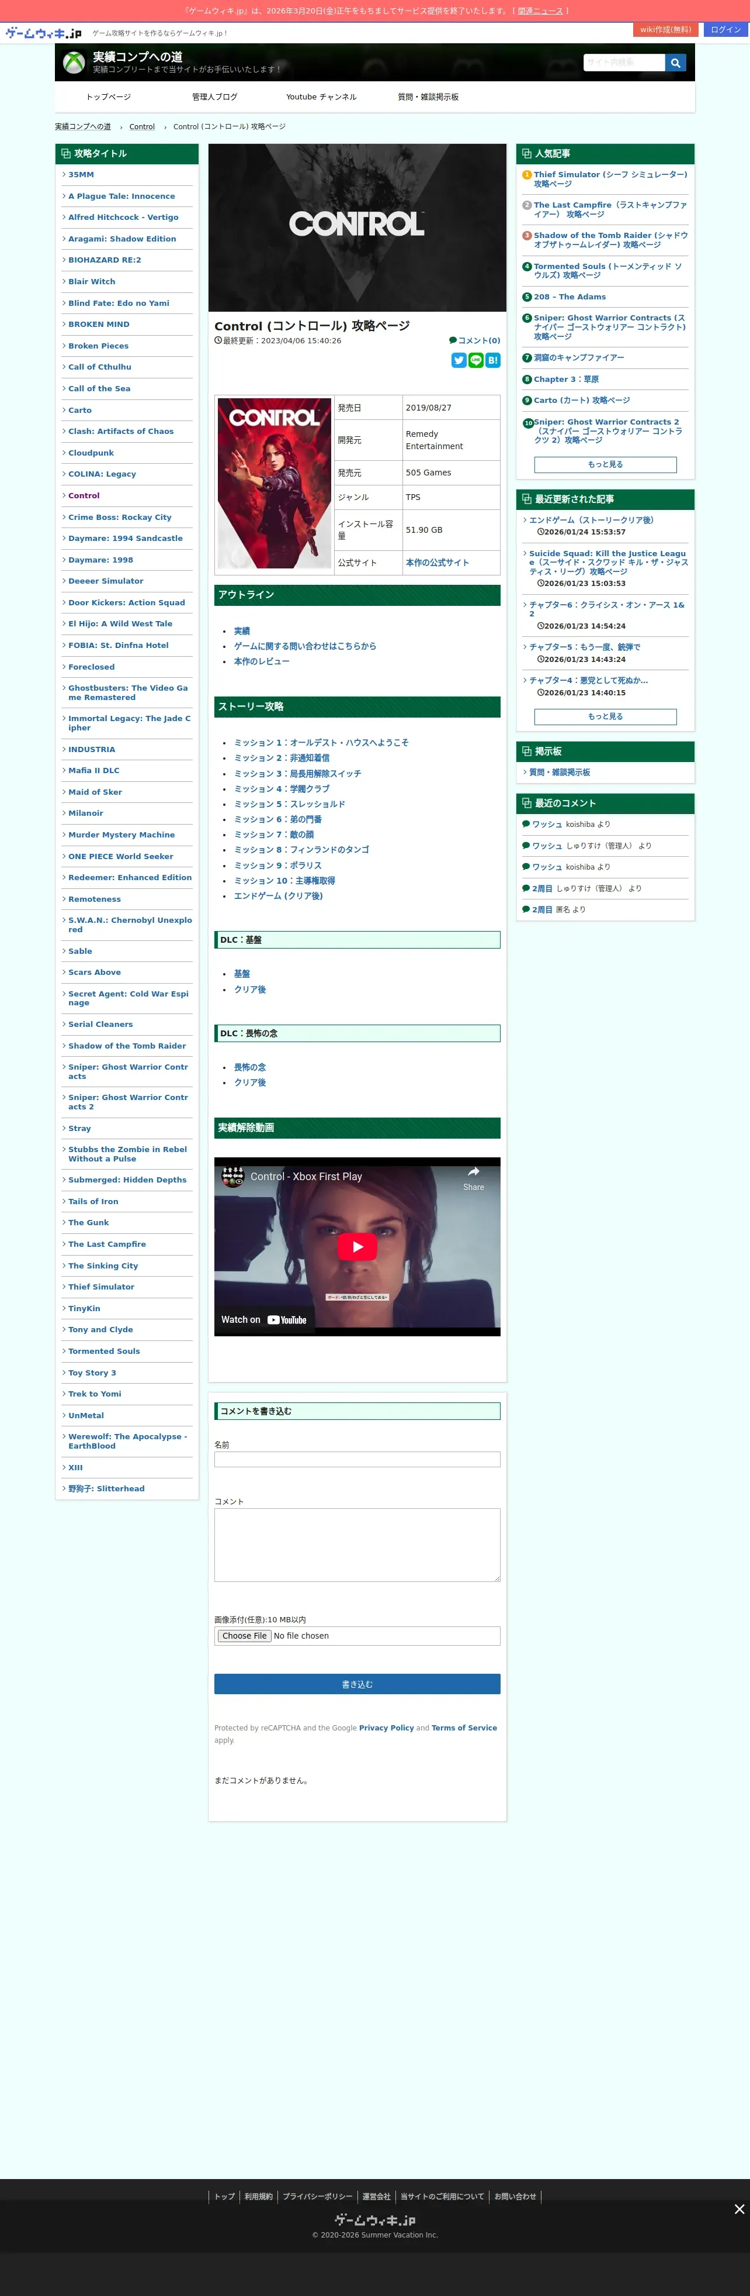Viewport: 750px width, 2296px height.
Task: Click もっと見る under 人気記事
Action: pyautogui.click(x=606, y=464)
